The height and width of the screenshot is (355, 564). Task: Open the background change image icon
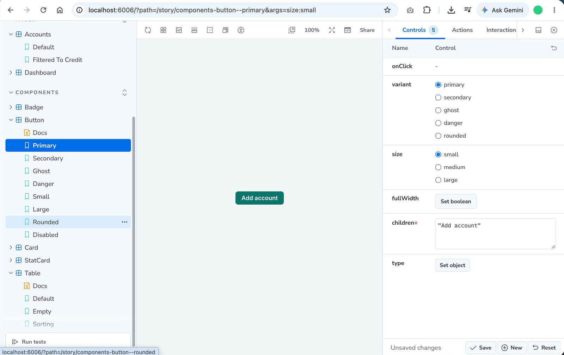pos(179,30)
